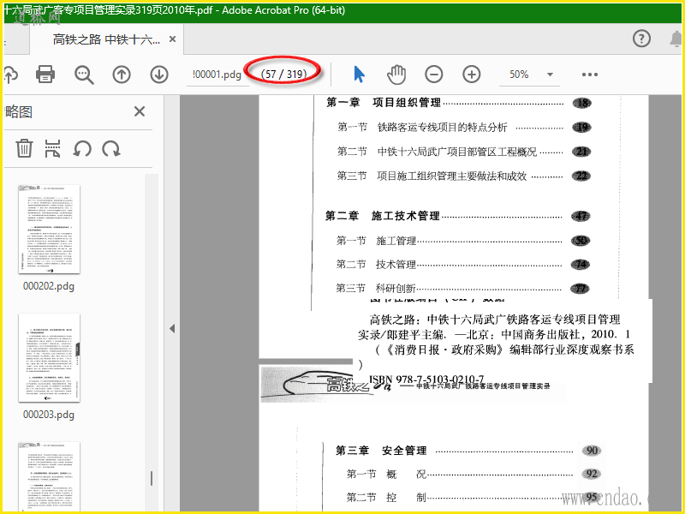Zoom out with minus button
Image resolution: width=685 pixels, height=514 pixels.
click(x=434, y=75)
